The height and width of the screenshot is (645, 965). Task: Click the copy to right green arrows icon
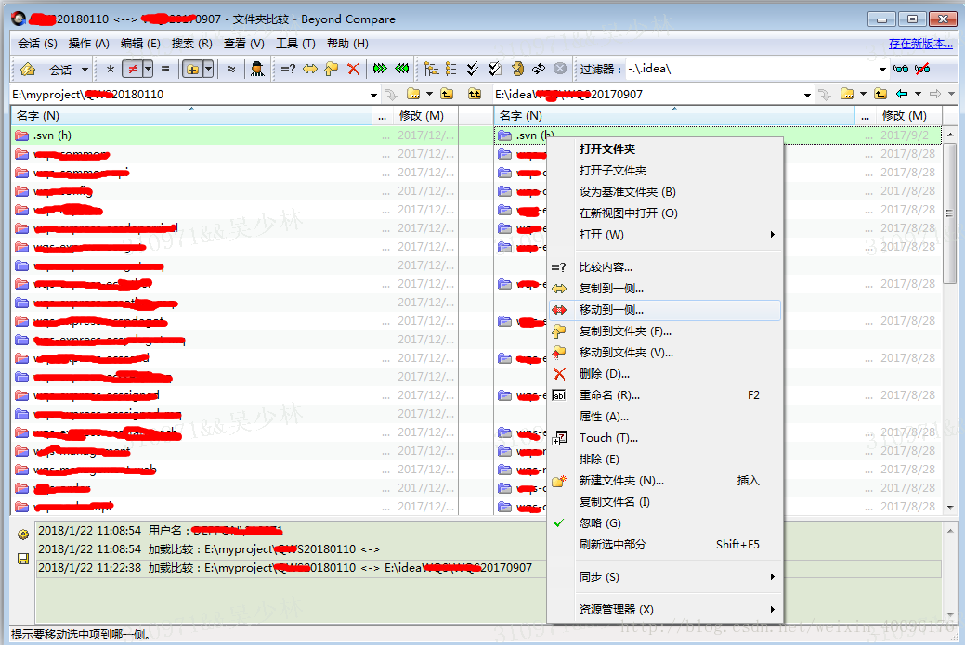pyautogui.click(x=381, y=69)
